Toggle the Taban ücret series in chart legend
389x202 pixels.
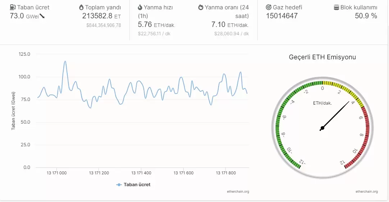point(137,185)
